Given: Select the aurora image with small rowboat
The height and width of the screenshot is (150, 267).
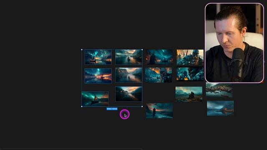Looking at the screenshot, I should [98, 57].
